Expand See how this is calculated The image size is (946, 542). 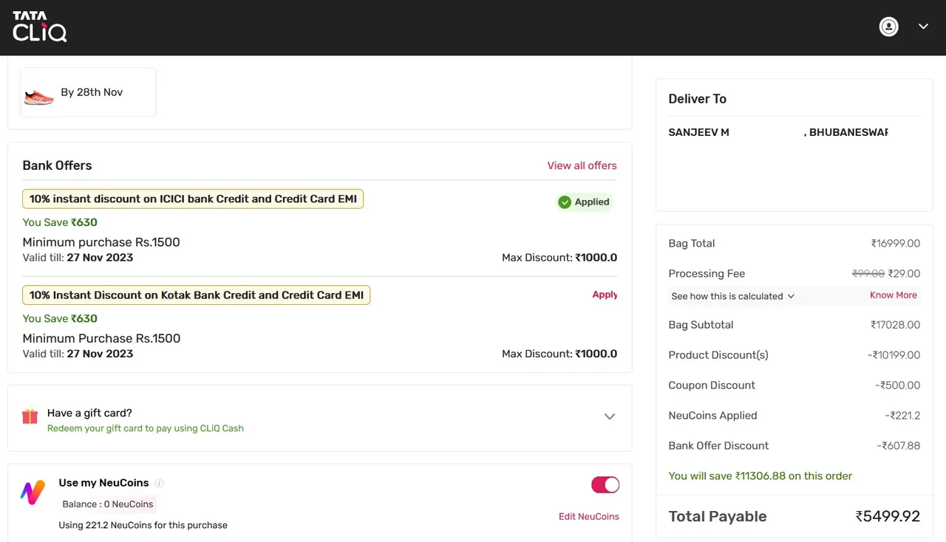732,296
